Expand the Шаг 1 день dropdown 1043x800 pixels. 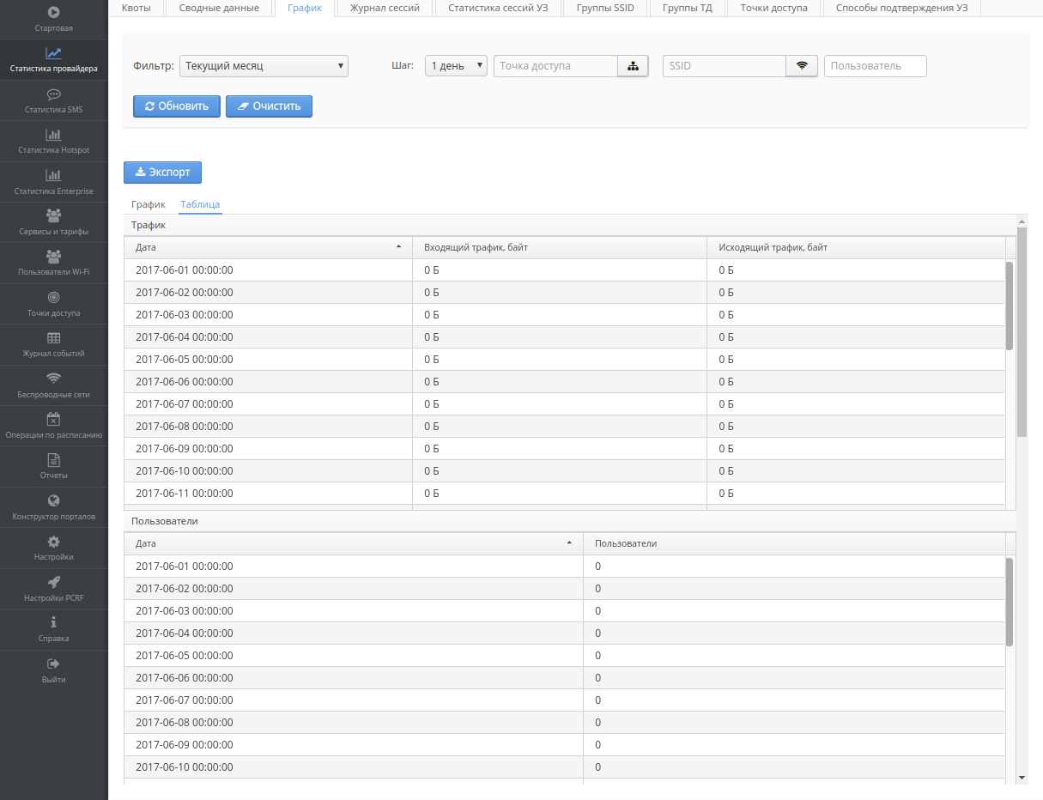[456, 66]
